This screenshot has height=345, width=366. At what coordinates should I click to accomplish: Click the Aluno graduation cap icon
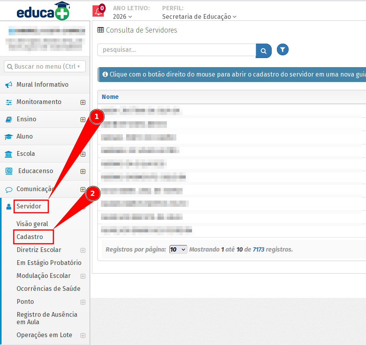pyautogui.click(x=9, y=137)
